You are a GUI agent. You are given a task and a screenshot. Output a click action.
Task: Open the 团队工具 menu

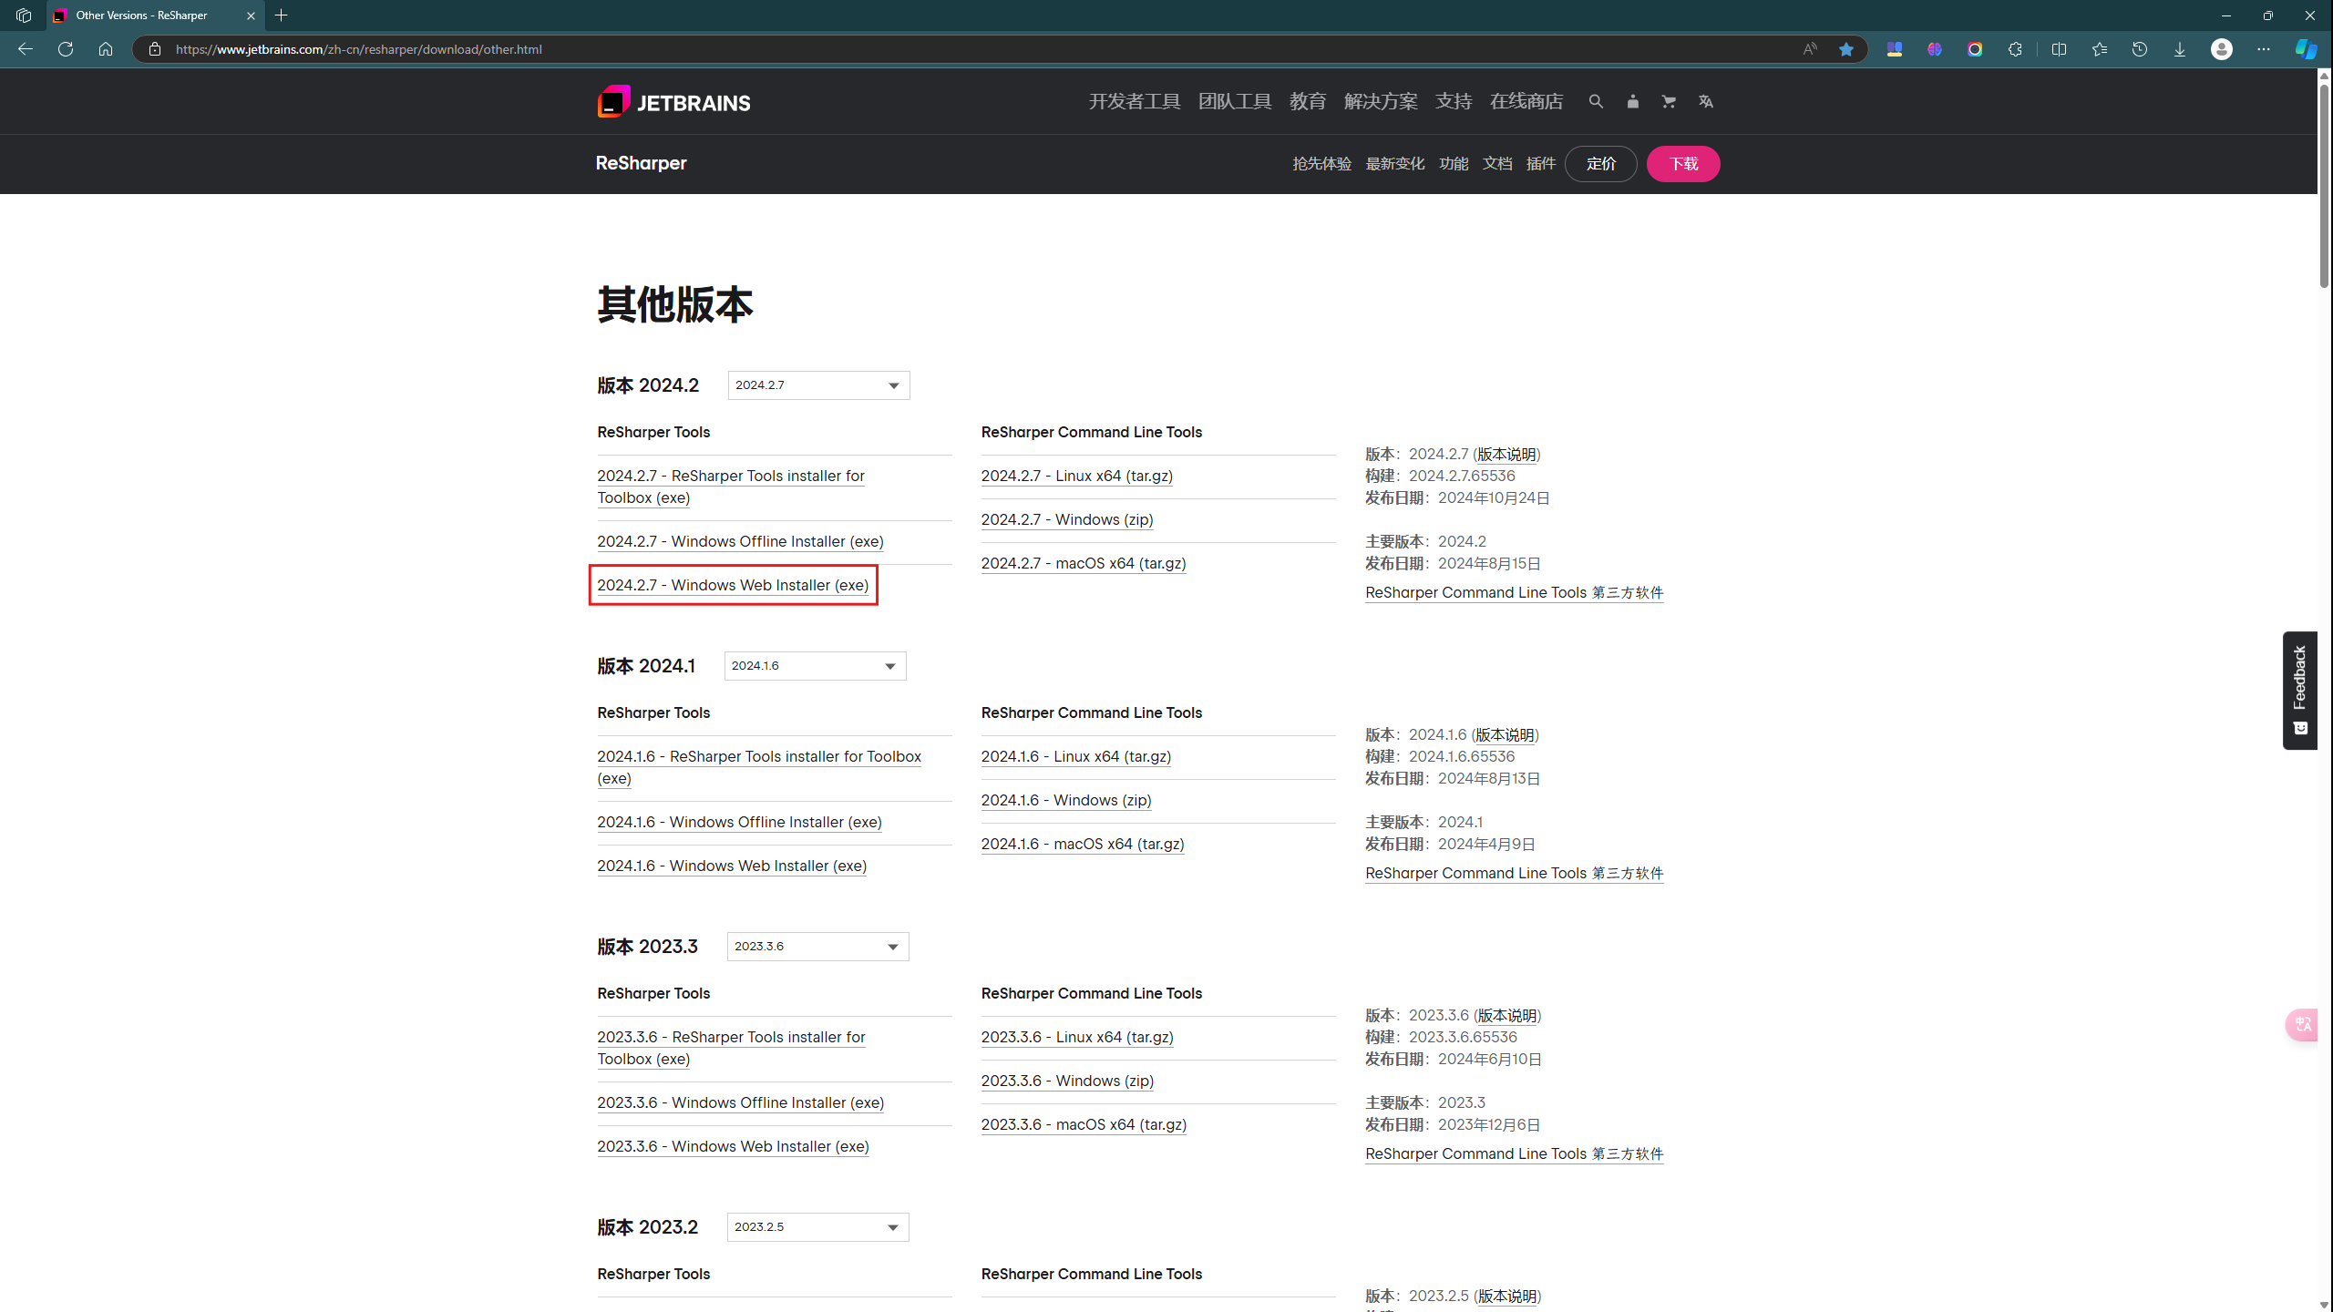tap(1235, 101)
